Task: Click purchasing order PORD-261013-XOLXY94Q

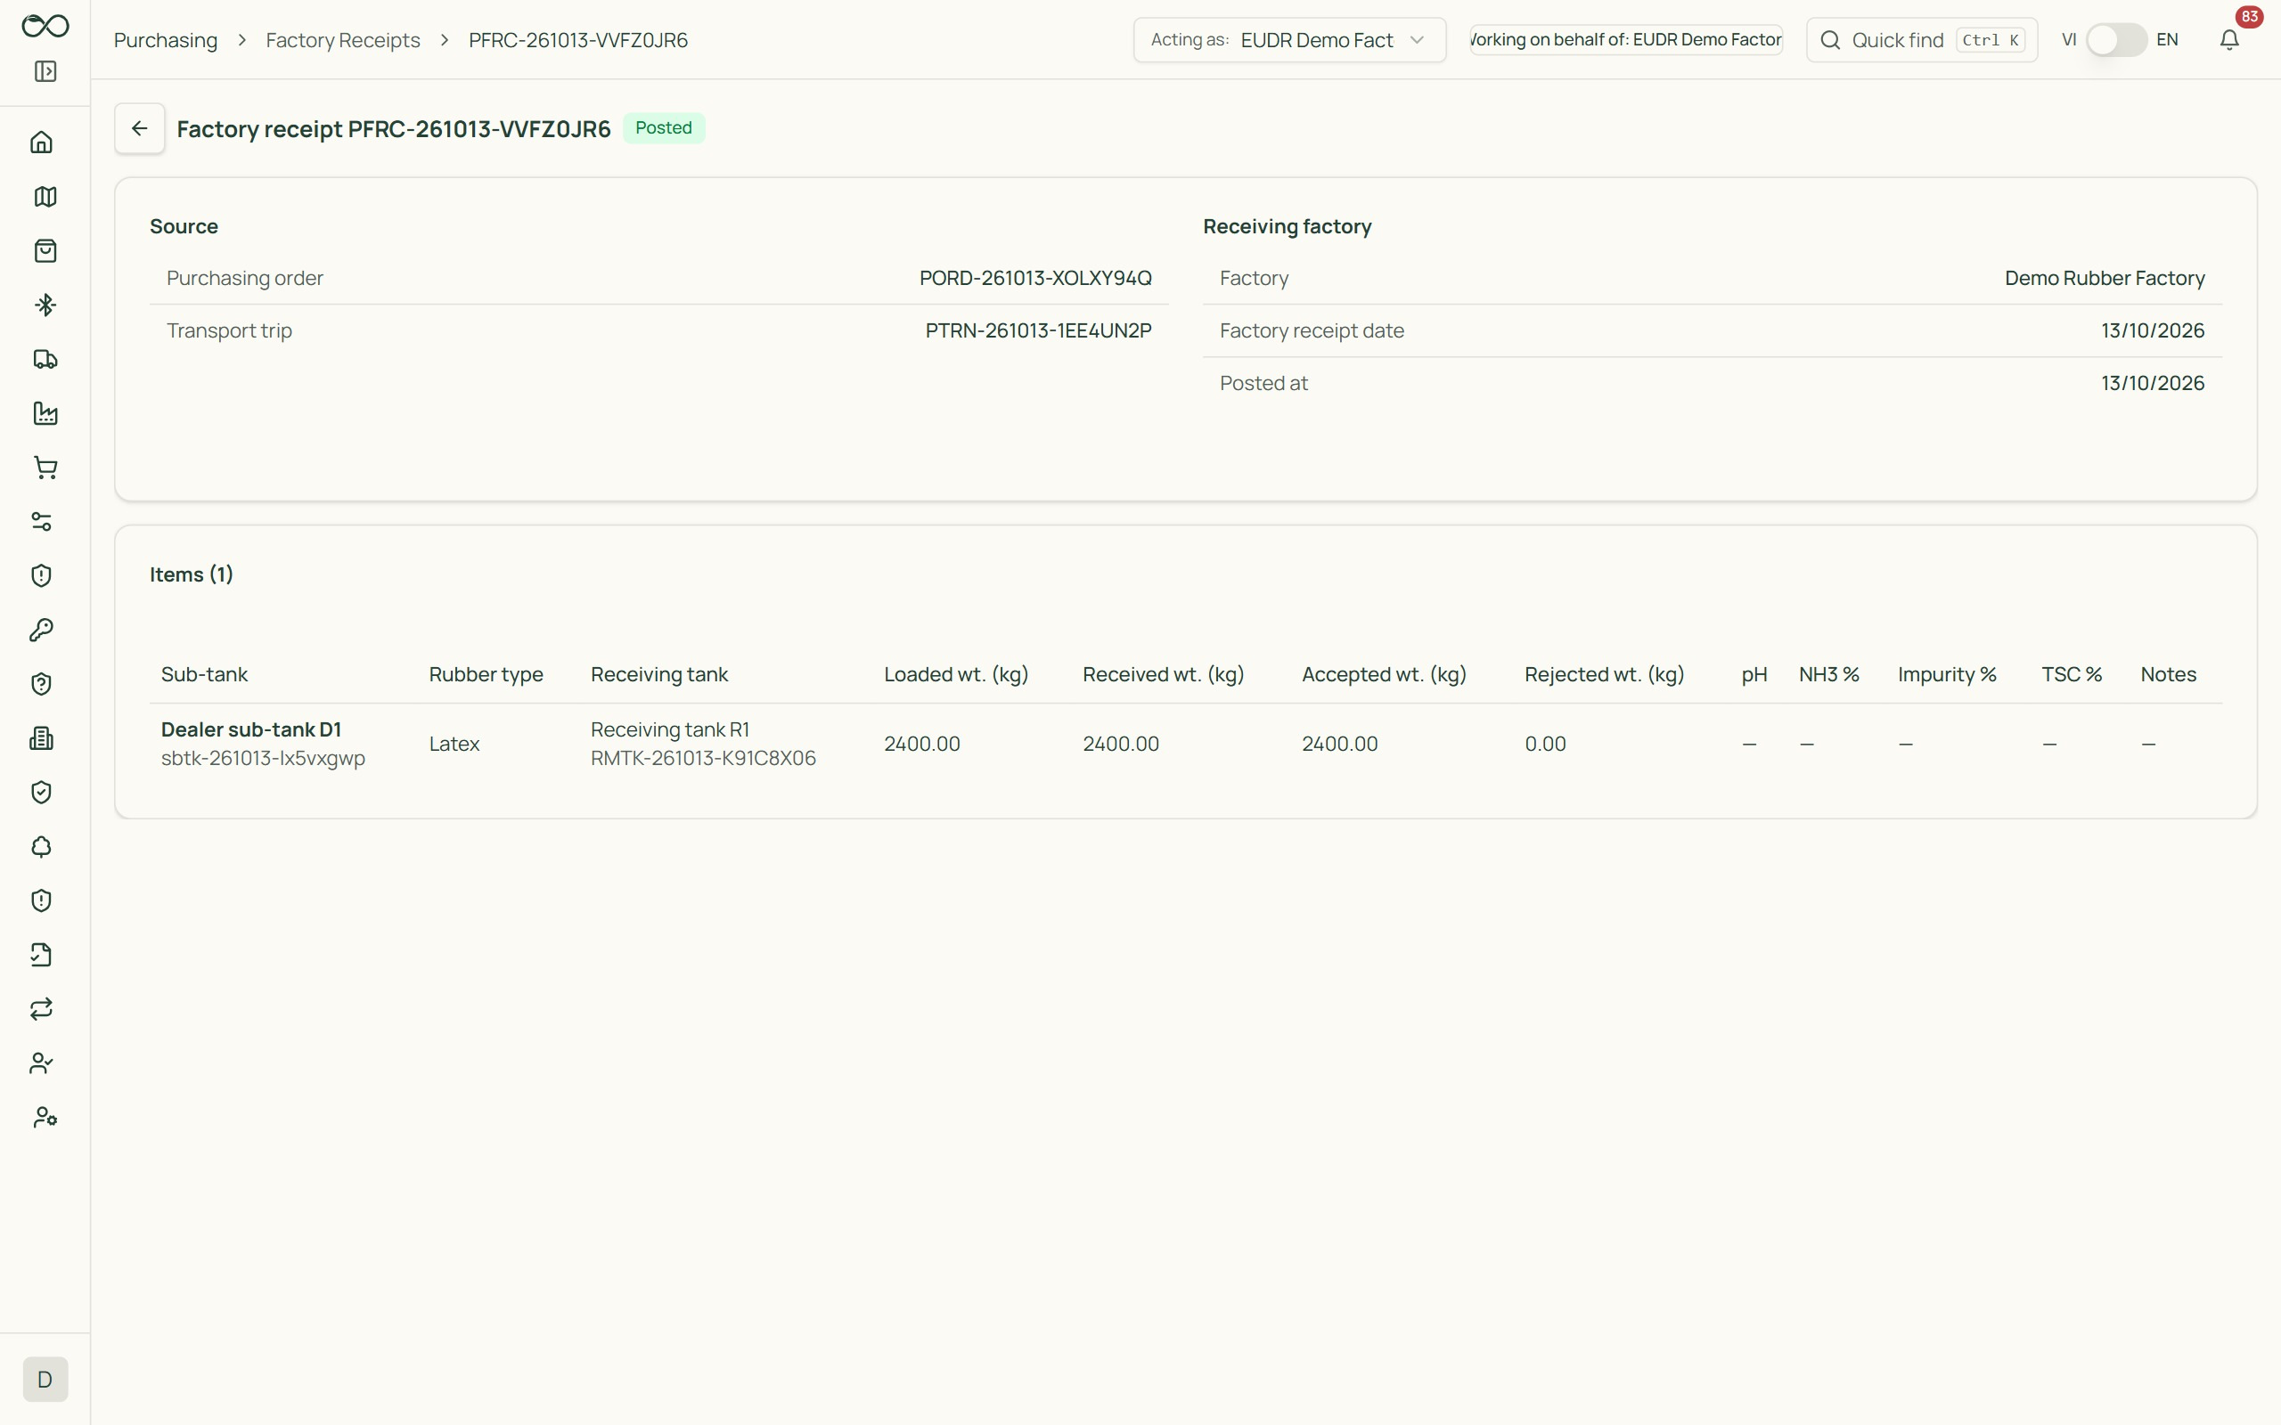Action: click(1036, 278)
